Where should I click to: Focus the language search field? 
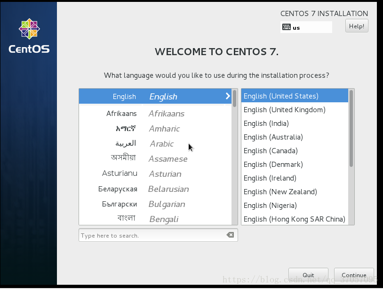tap(158, 235)
